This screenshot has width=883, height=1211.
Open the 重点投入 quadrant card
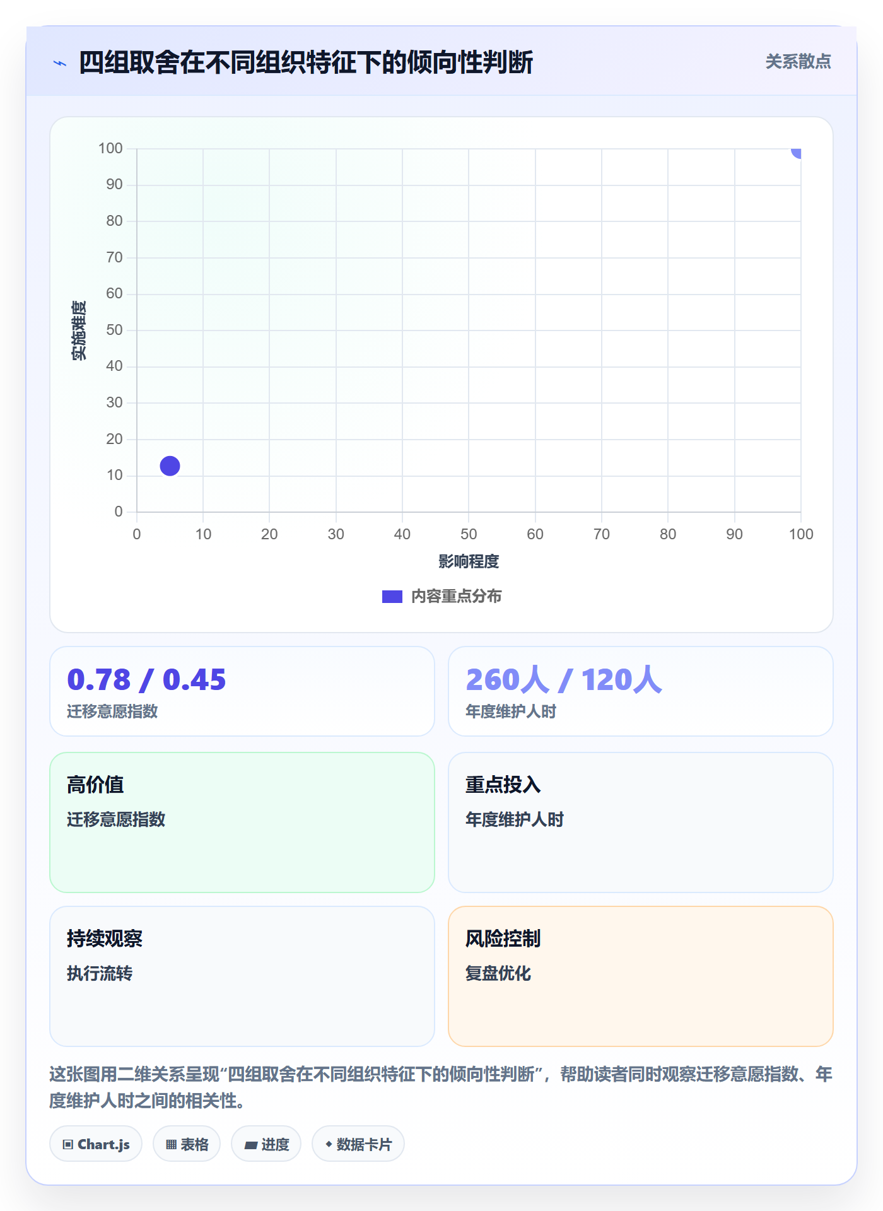tap(641, 822)
